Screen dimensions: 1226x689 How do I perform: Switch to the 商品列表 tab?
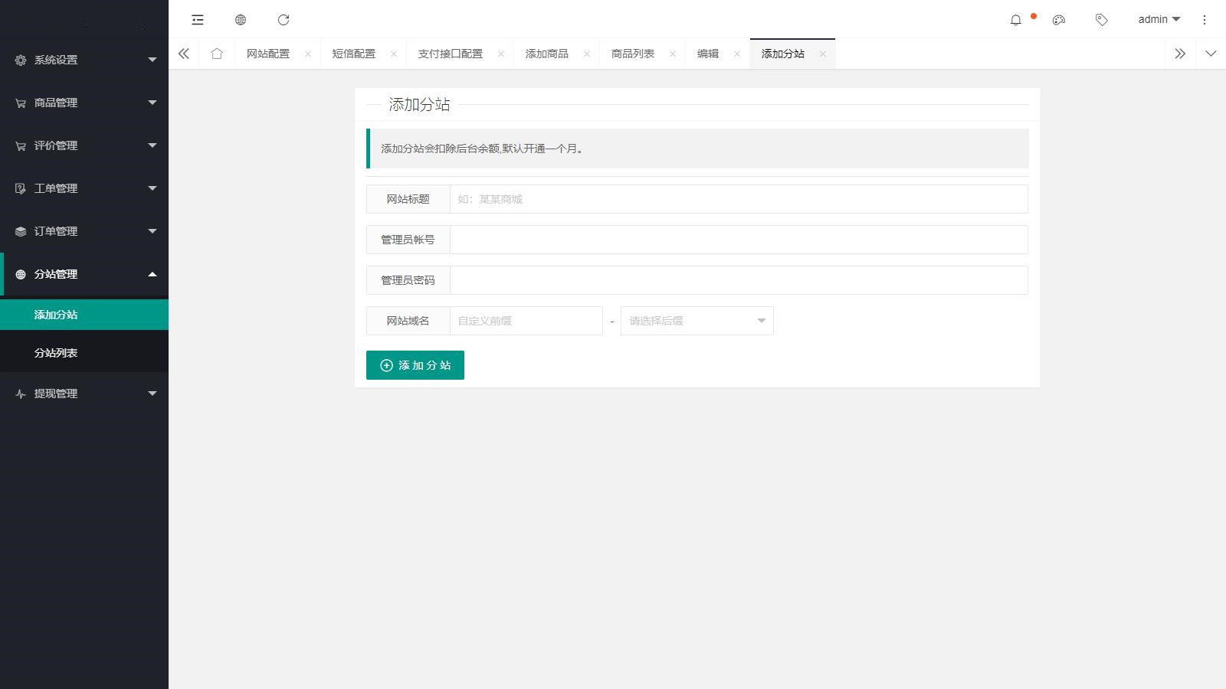pyautogui.click(x=632, y=54)
